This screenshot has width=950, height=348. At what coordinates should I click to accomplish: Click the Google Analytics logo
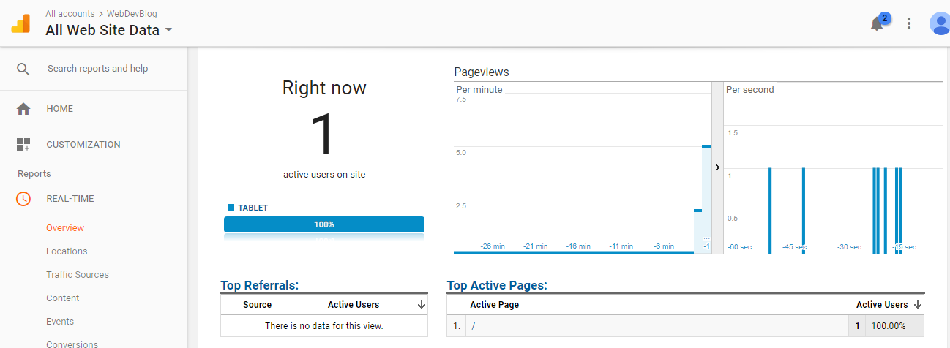(20, 23)
